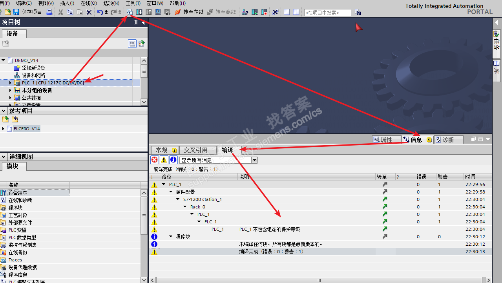Click the search in project input field
This screenshot has width=502, height=283.
click(328, 13)
